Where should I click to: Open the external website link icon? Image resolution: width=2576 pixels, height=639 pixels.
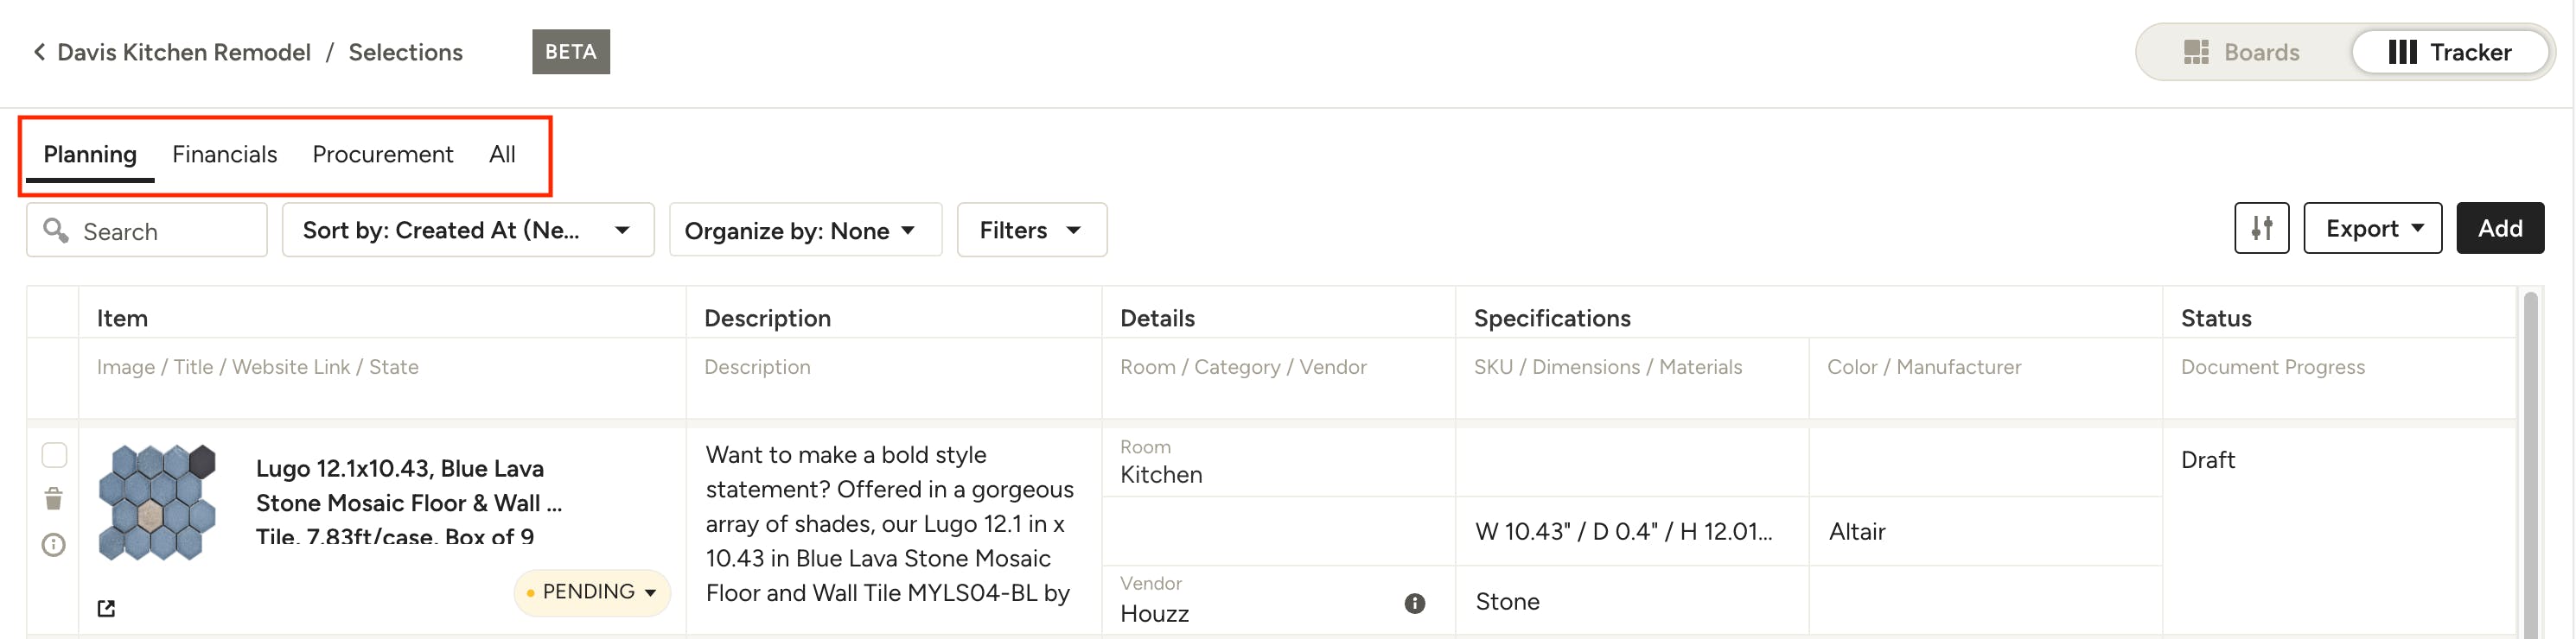106,608
